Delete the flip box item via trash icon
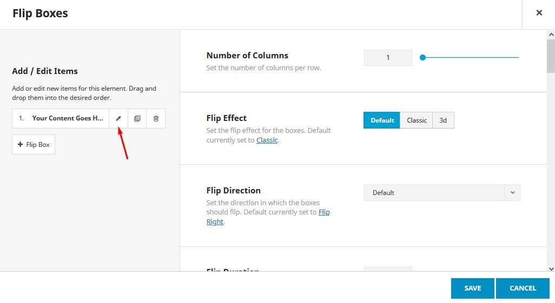Viewport: 555px width, 303px height. click(x=156, y=118)
